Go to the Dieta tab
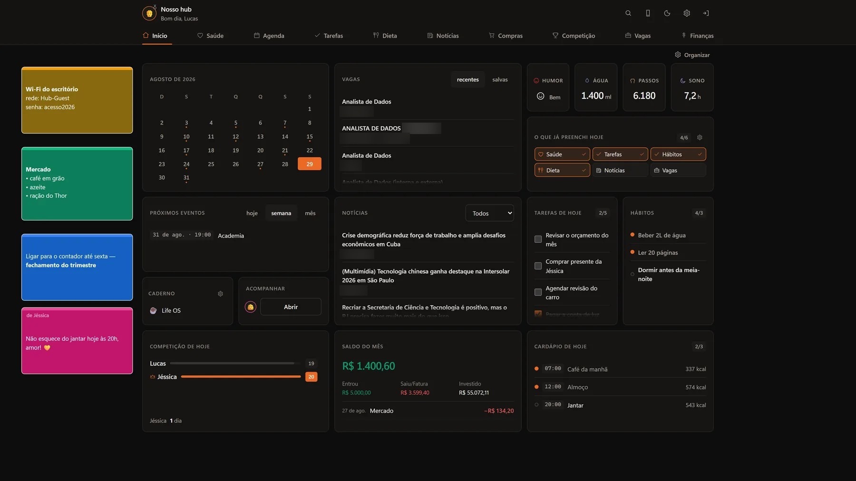Viewport: 856px width, 481px height. (x=385, y=36)
